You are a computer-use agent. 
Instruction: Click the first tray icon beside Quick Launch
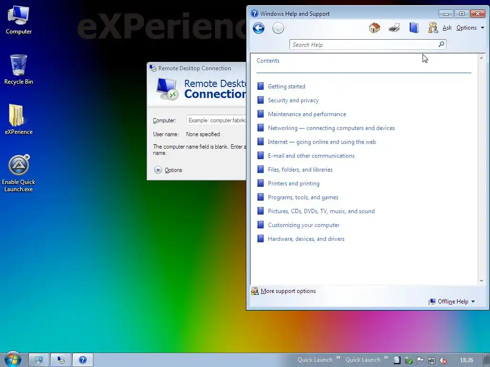pos(397,360)
